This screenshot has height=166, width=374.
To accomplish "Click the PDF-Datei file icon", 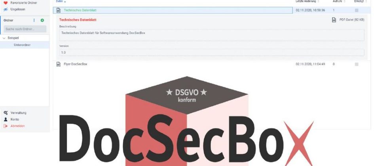I will pos(334,20).
